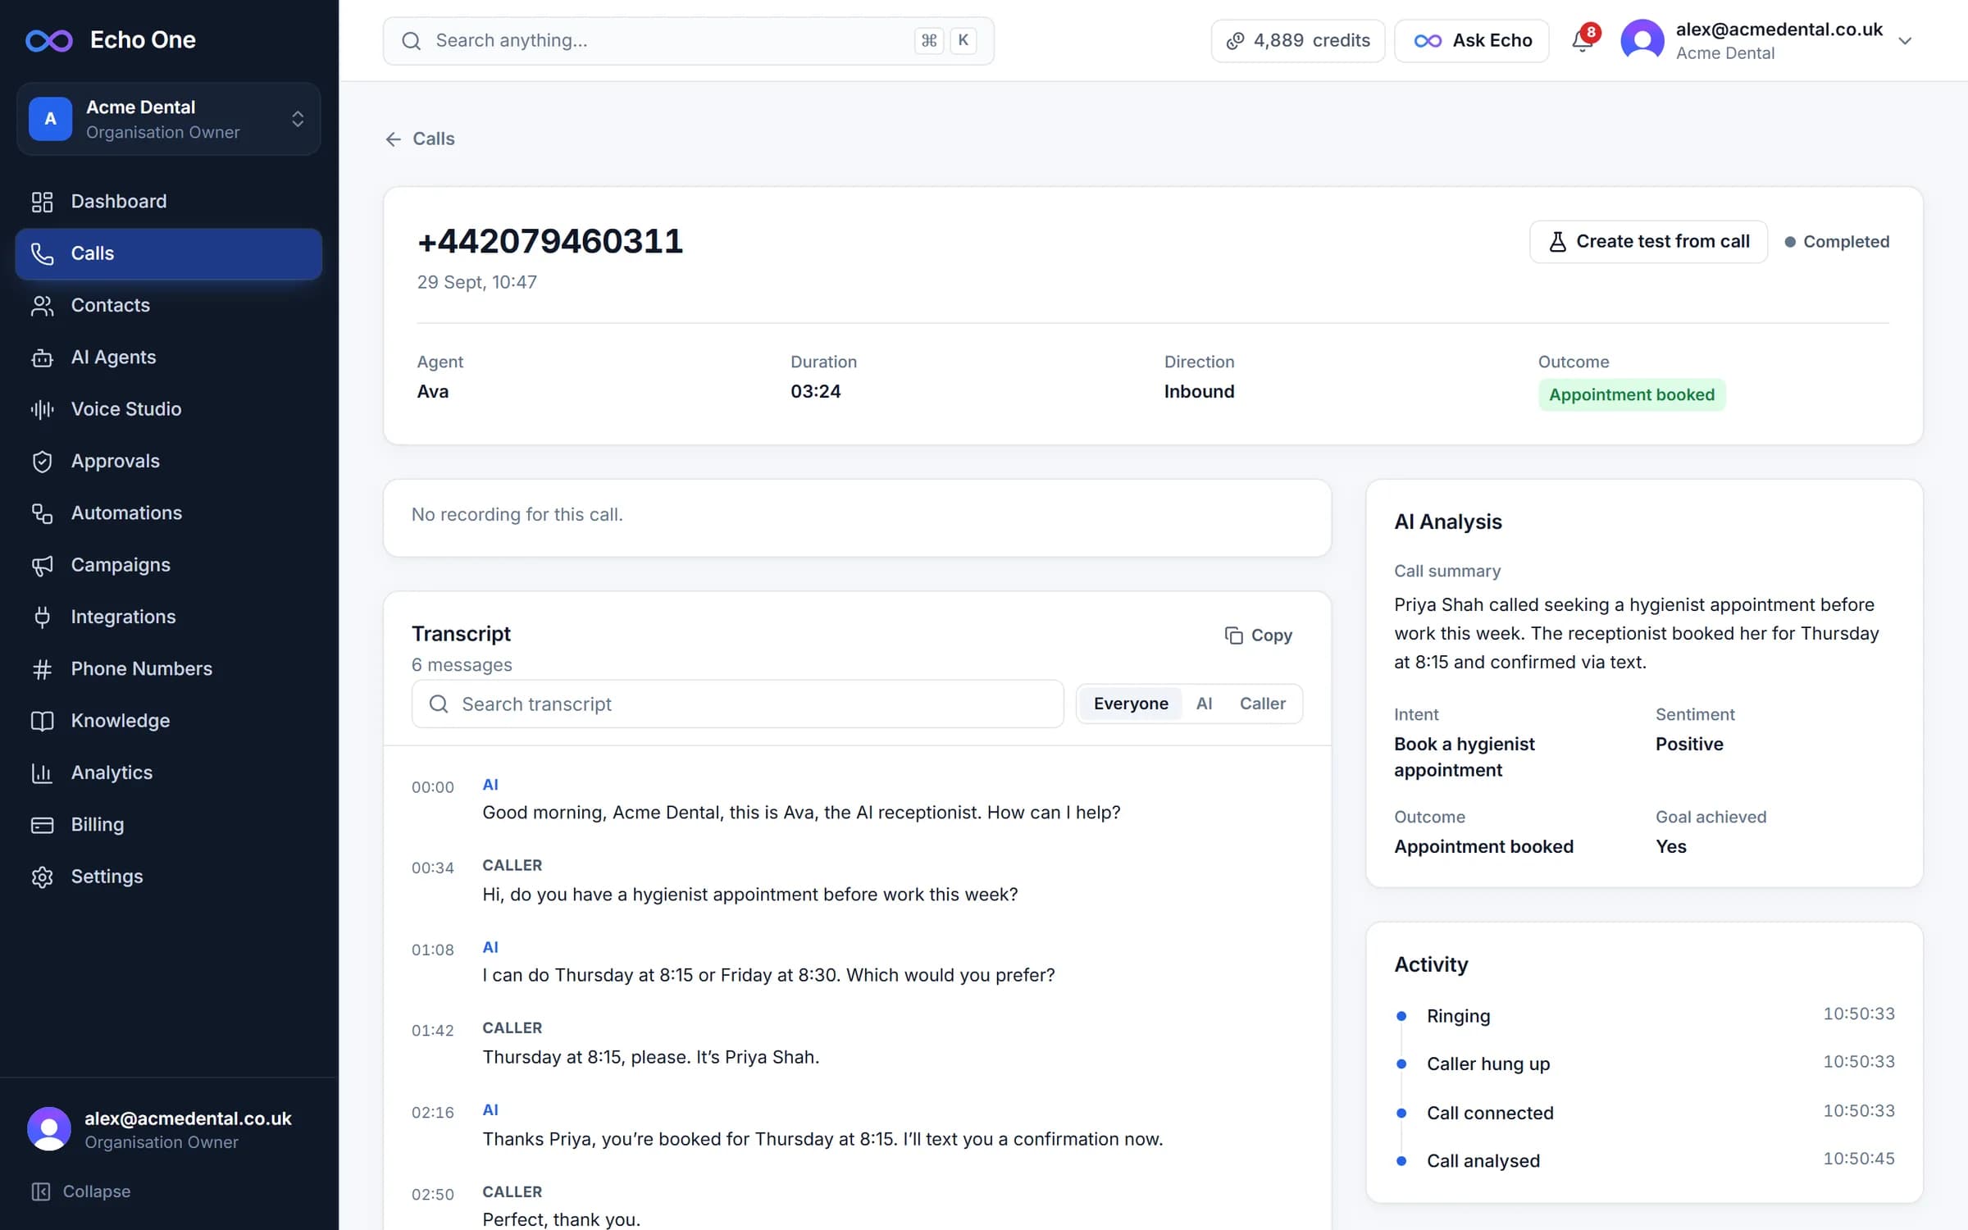Select the Calls menu item

coord(168,253)
